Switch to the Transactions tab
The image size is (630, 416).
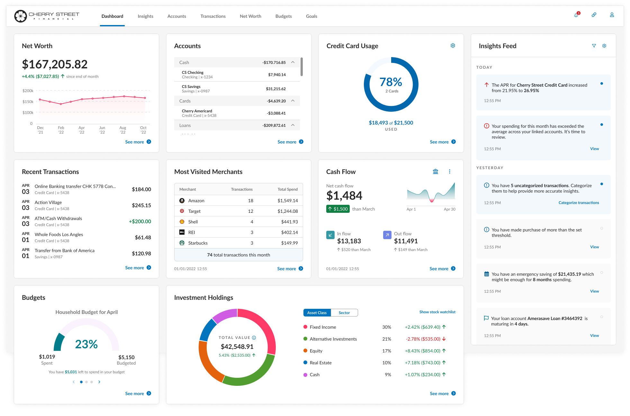click(213, 16)
